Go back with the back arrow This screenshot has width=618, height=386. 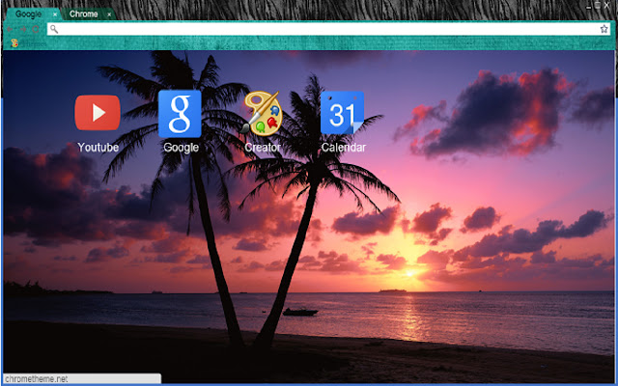[x=10, y=29]
